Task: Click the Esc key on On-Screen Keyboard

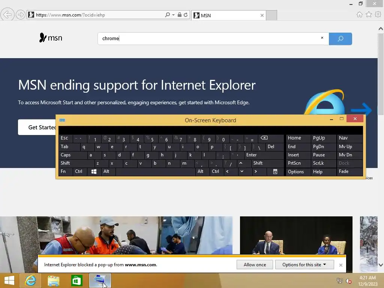Action: 66,138
